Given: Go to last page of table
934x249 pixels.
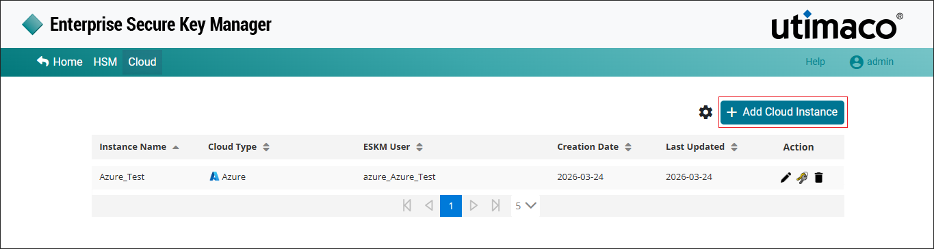Looking at the screenshot, I should click(495, 205).
